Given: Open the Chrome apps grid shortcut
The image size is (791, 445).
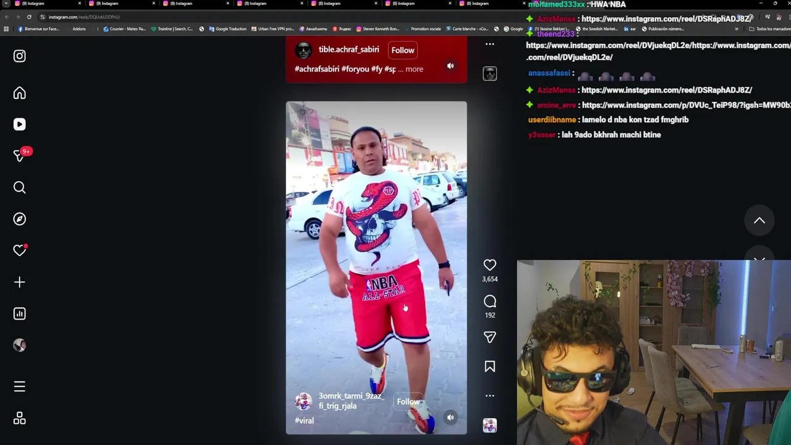Looking at the screenshot, I should [6, 29].
